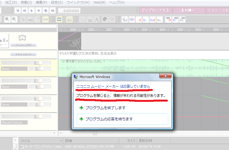Open the ウインドウ(W) menu
This screenshot has width=229, height=150.
pyautogui.click(x=78, y=3)
